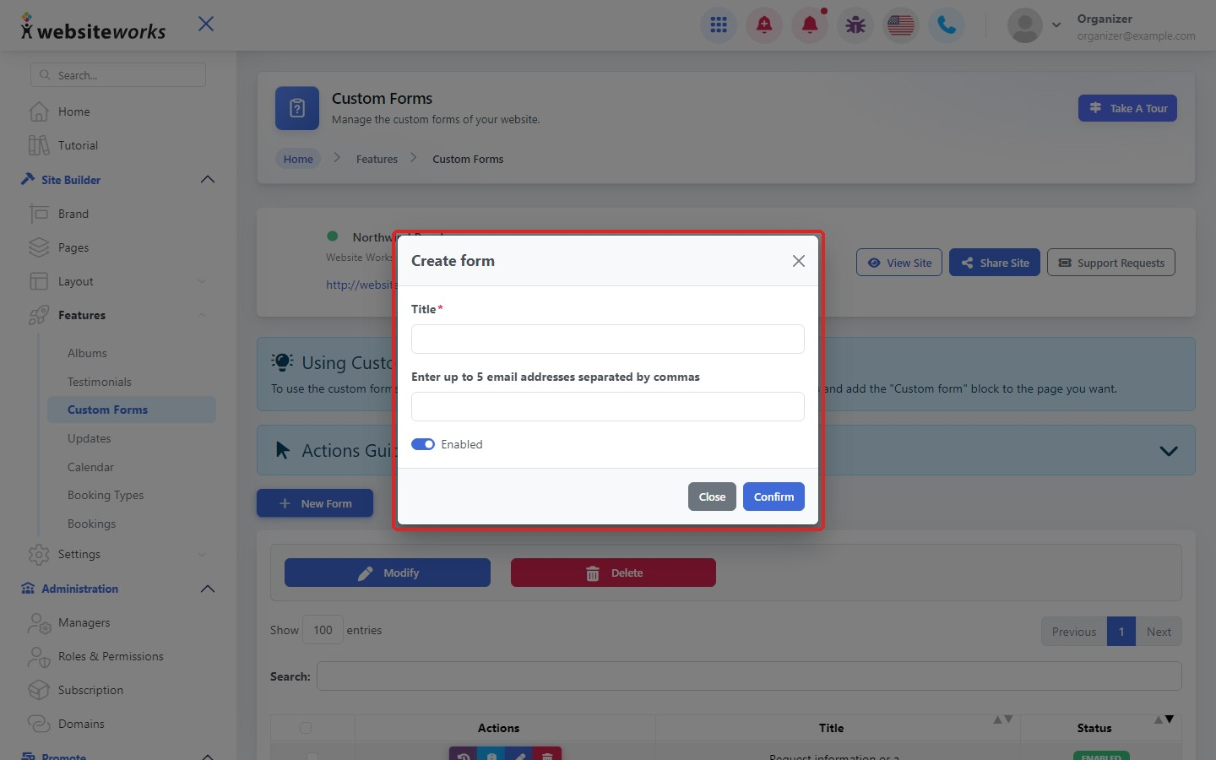Click the Brand icon in sidebar
Viewport: 1216px width, 760px height.
(x=39, y=214)
